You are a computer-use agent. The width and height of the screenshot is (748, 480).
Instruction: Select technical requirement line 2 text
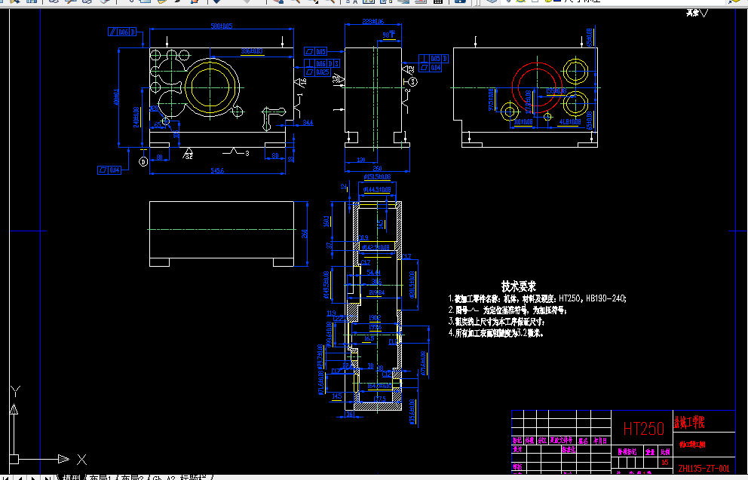[x=507, y=310]
